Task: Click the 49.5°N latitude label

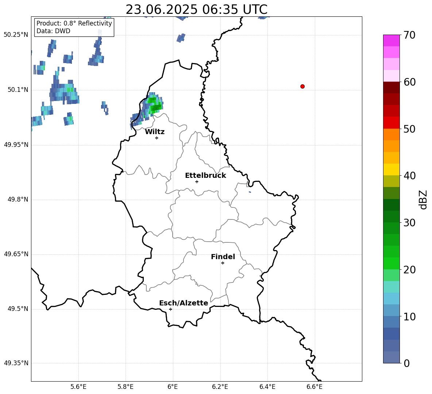Action: click(18, 309)
